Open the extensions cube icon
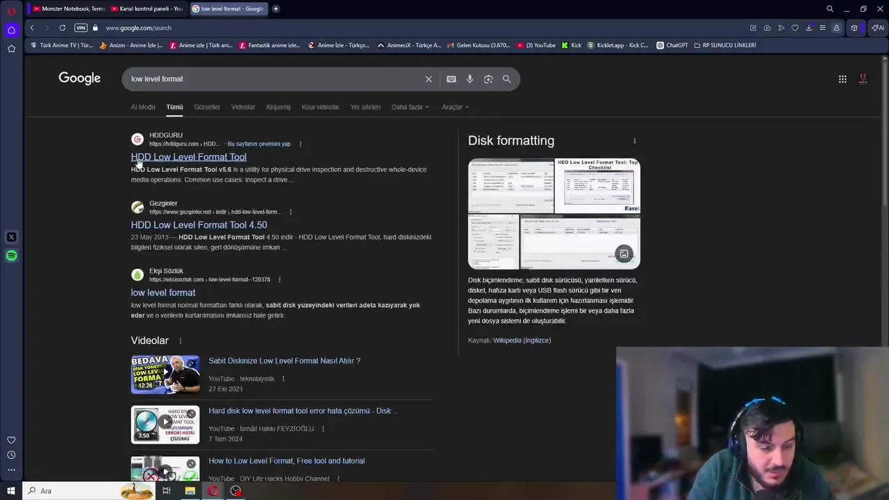The width and height of the screenshot is (889, 500). tap(854, 28)
